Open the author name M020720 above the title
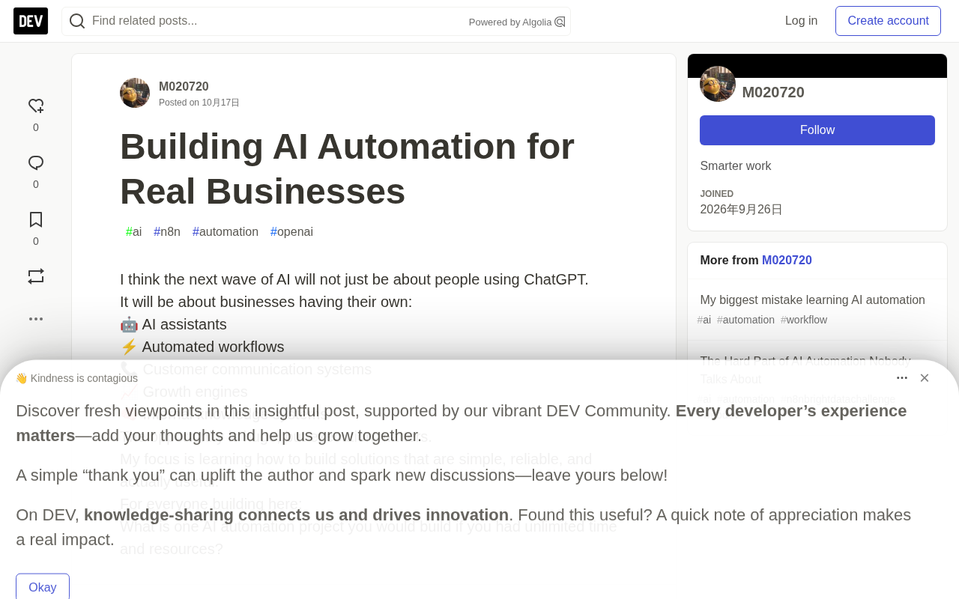 (x=184, y=87)
